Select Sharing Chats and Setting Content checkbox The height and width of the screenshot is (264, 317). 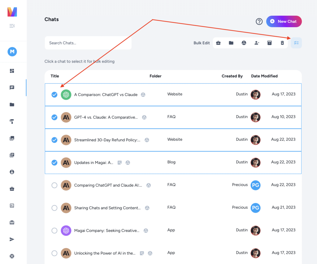[x=54, y=208]
